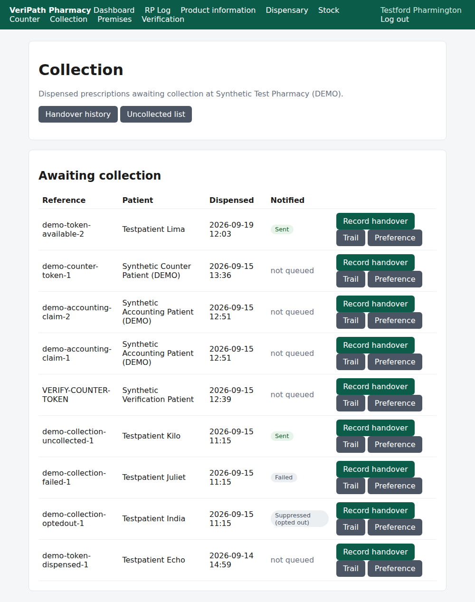
Task: View Trail for demo-accounting-claim-1
Action: click(x=351, y=362)
